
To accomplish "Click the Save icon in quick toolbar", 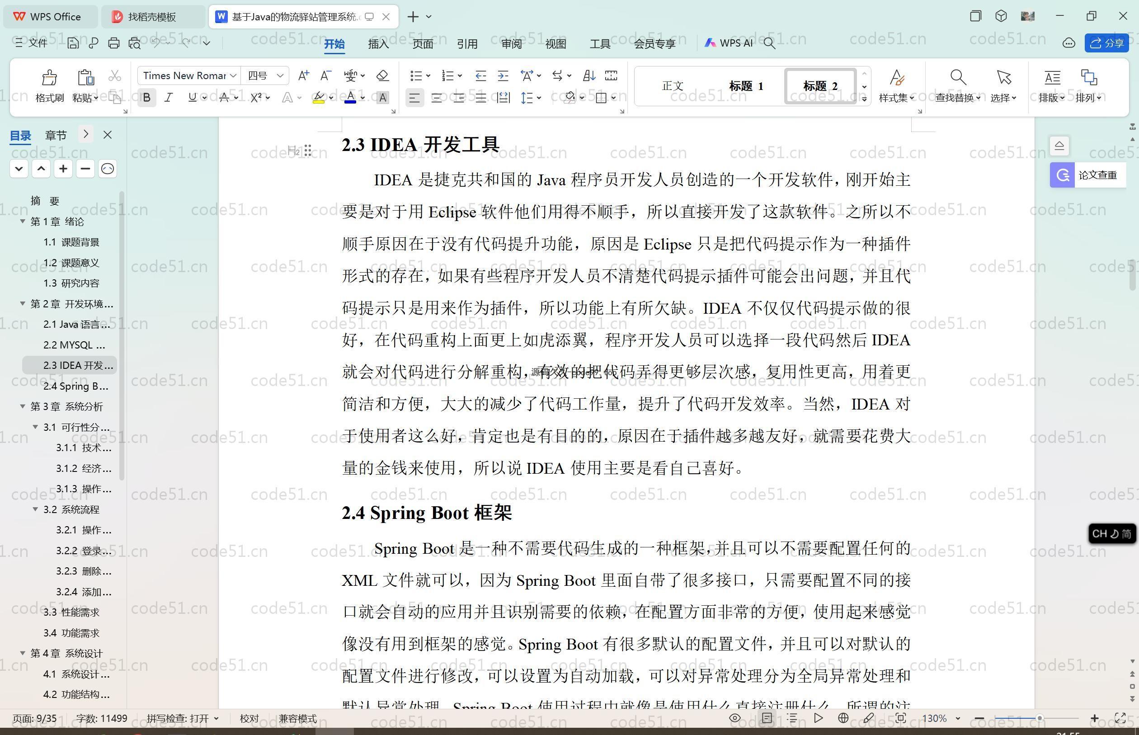I will [x=73, y=43].
